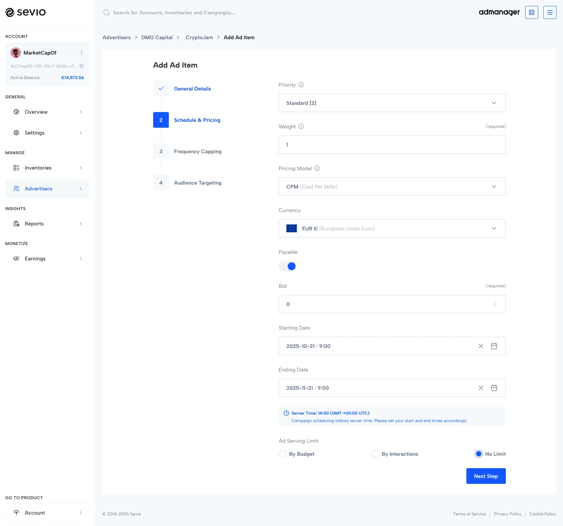Open the Starting Date calendar picker
The height and width of the screenshot is (526, 563).
[494, 346]
